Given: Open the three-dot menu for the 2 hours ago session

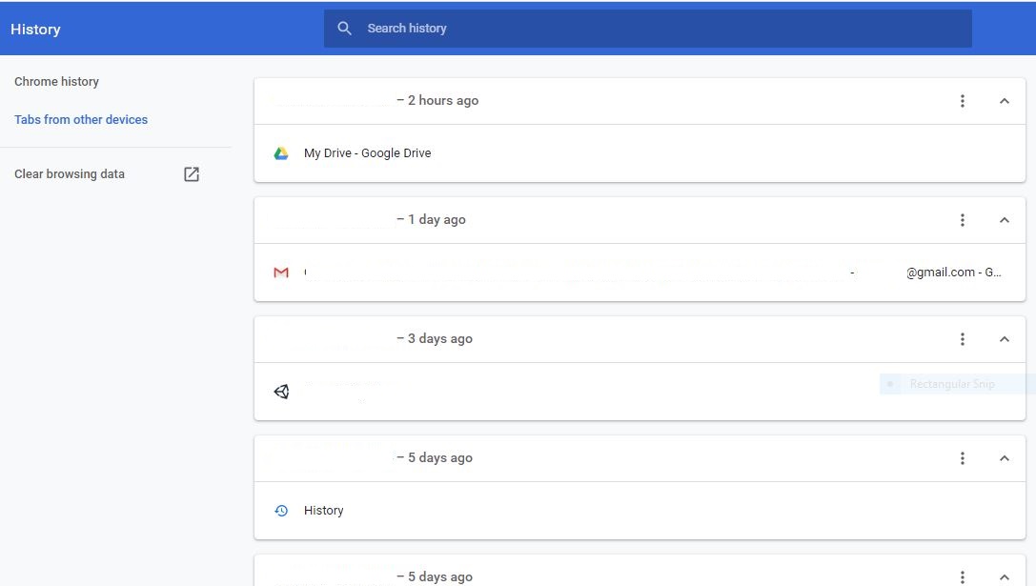Looking at the screenshot, I should (962, 100).
